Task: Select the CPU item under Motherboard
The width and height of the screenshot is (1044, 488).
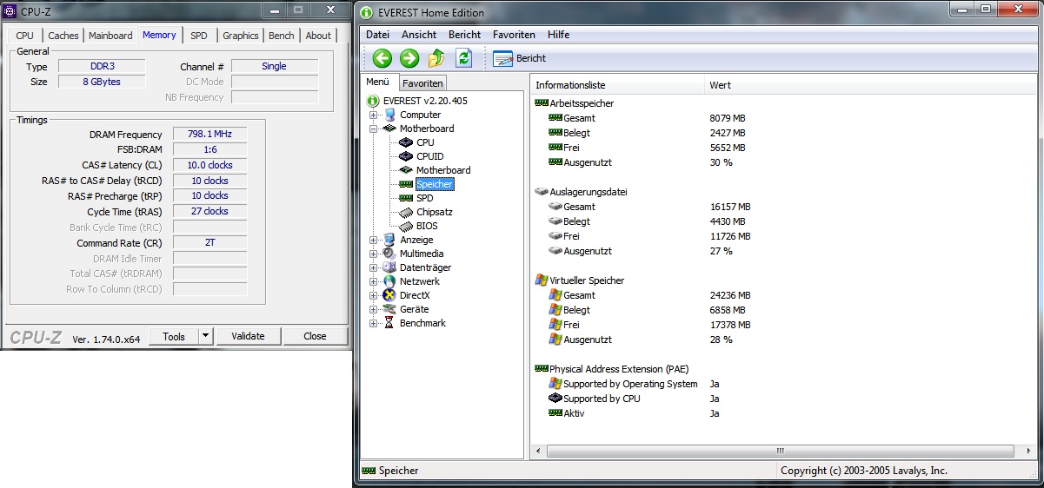Action: [x=425, y=142]
